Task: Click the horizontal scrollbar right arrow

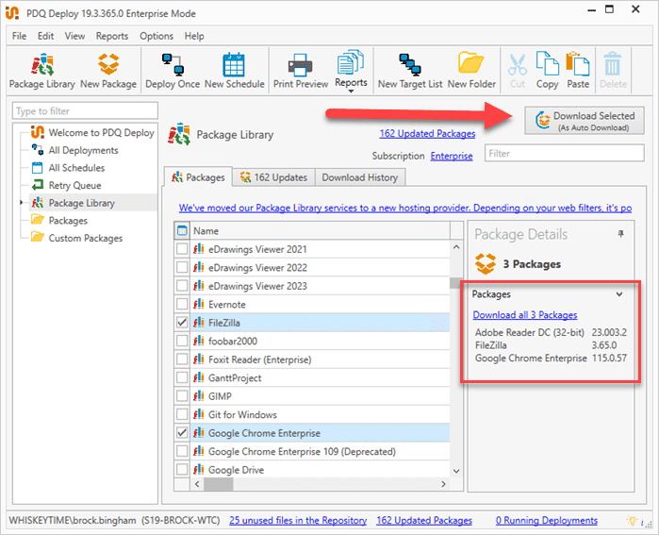Action: tap(443, 484)
